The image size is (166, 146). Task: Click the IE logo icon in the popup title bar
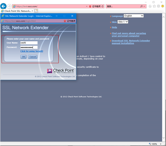(x=3, y=16)
